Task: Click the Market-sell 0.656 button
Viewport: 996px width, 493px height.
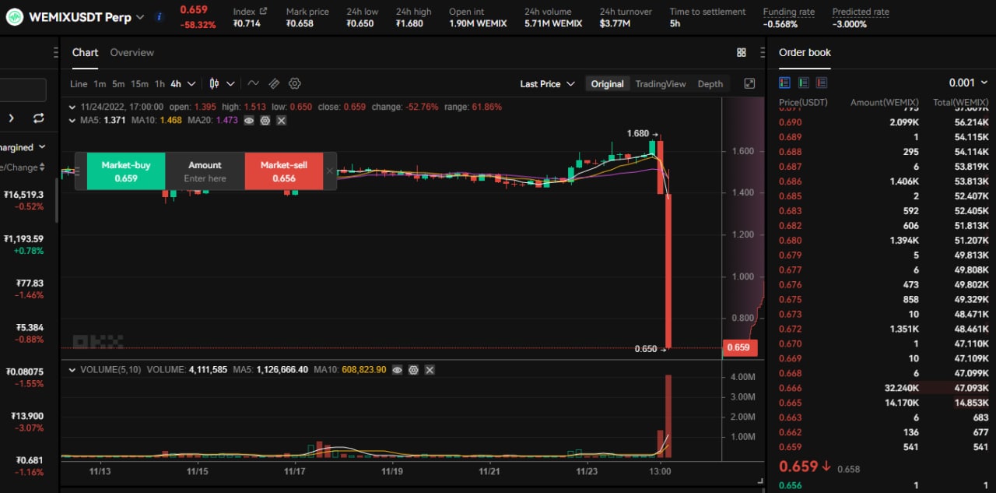Action: [x=283, y=171]
